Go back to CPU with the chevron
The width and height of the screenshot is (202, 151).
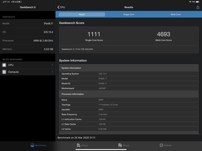point(61,7)
